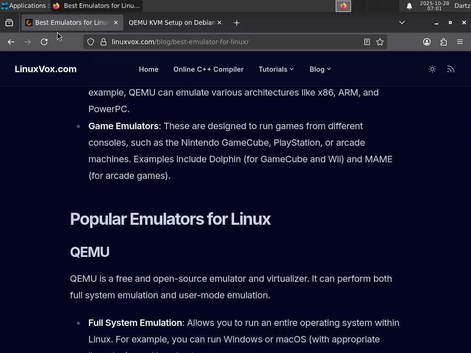471x353 pixels.
Task: Toggle reader view in the address bar
Action: (367, 42)
